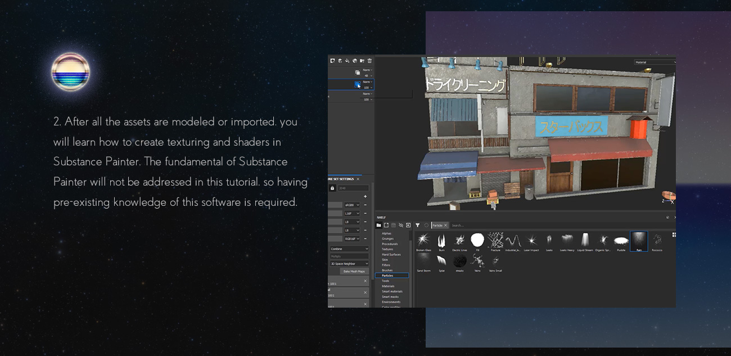Open the sRGB8 channel format dropdown

[x=352, y=205]
